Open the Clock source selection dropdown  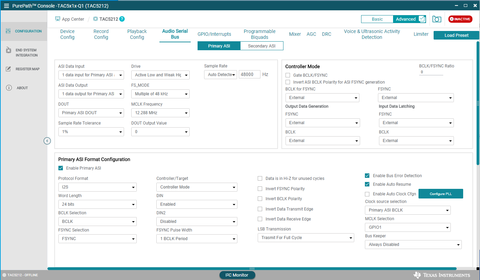[x=408, y=210]
